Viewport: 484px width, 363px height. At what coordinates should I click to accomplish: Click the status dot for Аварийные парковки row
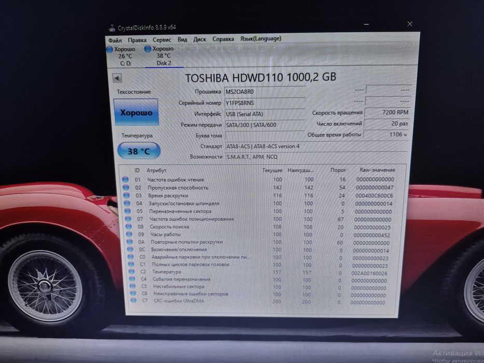click(x=131, y=257)
